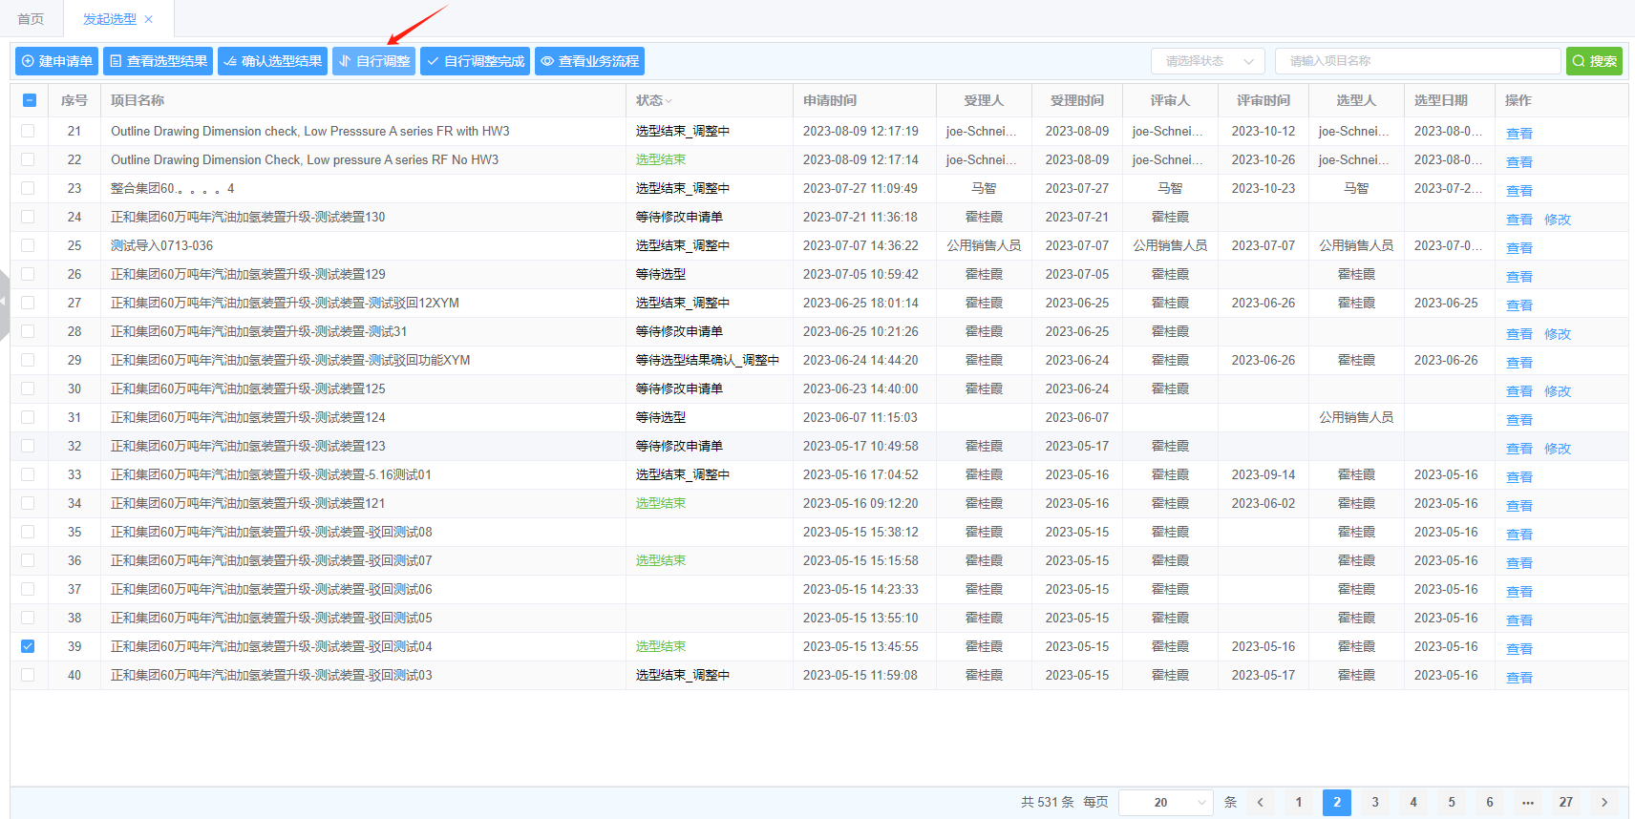Click the 请输入项目名称 search field
Screen dimensions: 1635x819
coord(1417,61)
